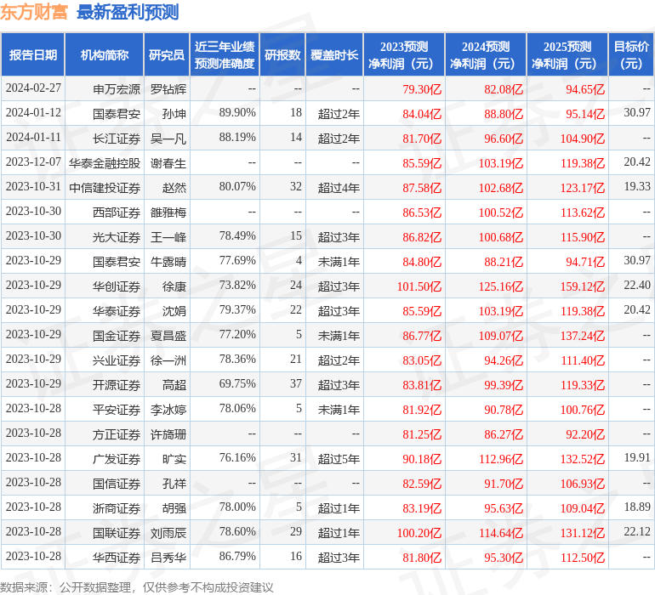Select institution 华创证券
The height and width of the screenshot is (595, 655).
click(x=117, y=286)
